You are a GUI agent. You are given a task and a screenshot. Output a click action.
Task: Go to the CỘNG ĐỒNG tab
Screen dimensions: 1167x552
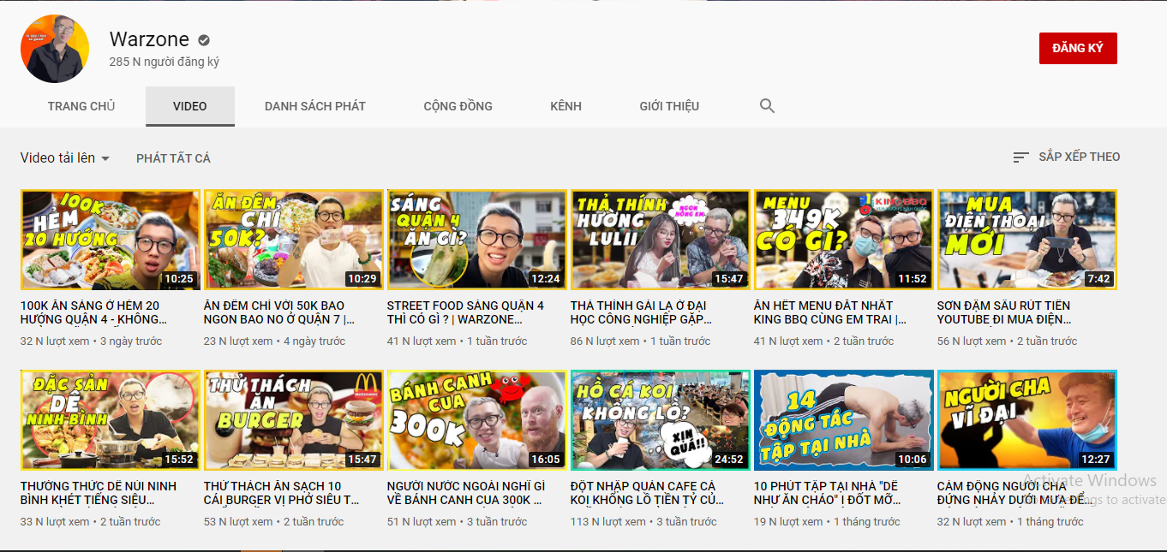click(x=458, y=106)
